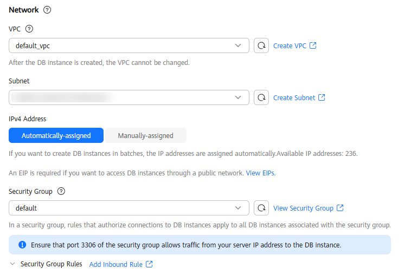Screen dimensions: 411x275
Task: Follow the View EIPs link
Action: [260, 173]
